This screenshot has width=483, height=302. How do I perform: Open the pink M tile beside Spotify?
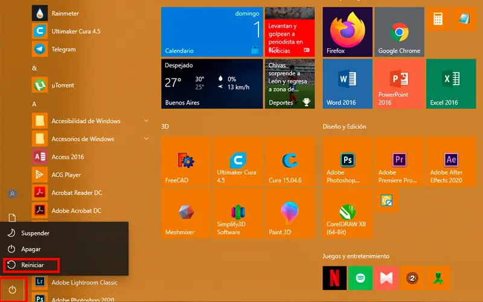coord(386,278)
